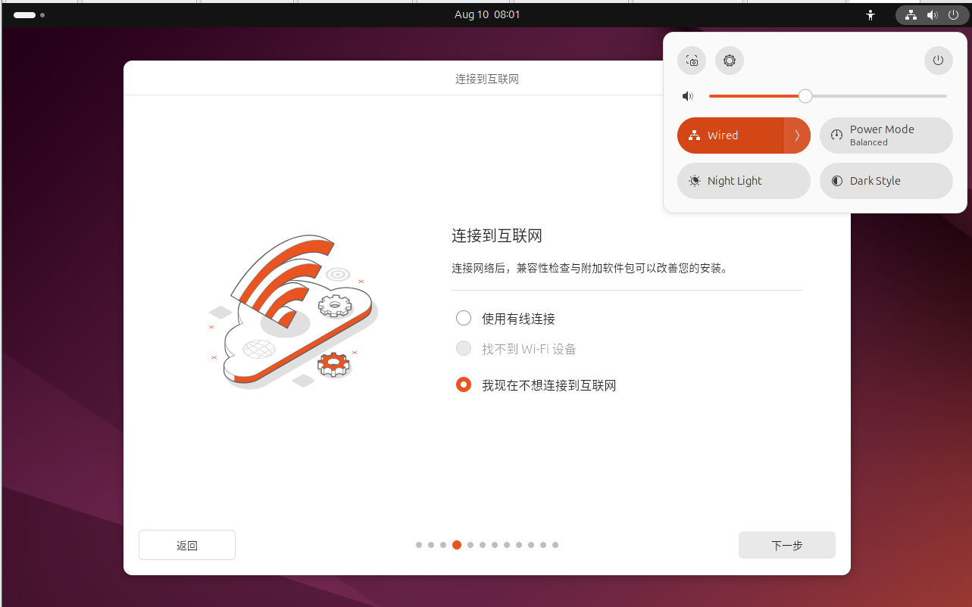Expand the Wired network submenu arrow
Image resolution: width=972 pixels, height=607 pixels.
[797, 135]
